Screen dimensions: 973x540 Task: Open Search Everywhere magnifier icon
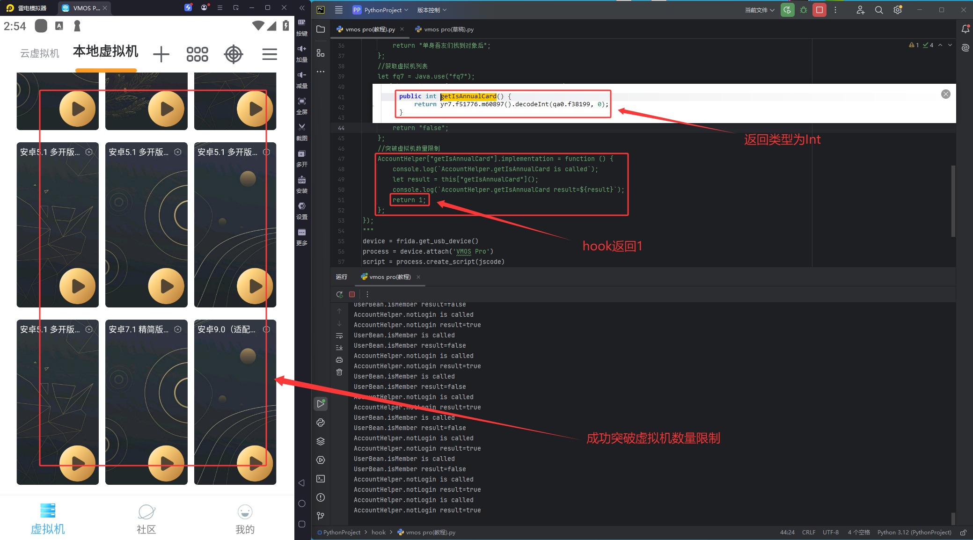[x=879, y=10]
